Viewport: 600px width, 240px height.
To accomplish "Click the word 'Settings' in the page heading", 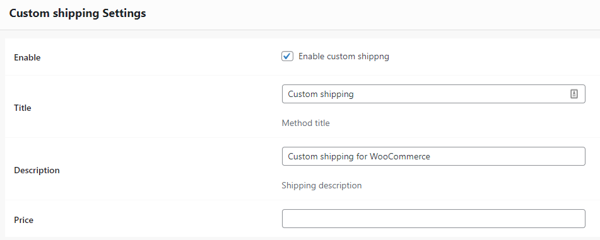I will [124, 14].
